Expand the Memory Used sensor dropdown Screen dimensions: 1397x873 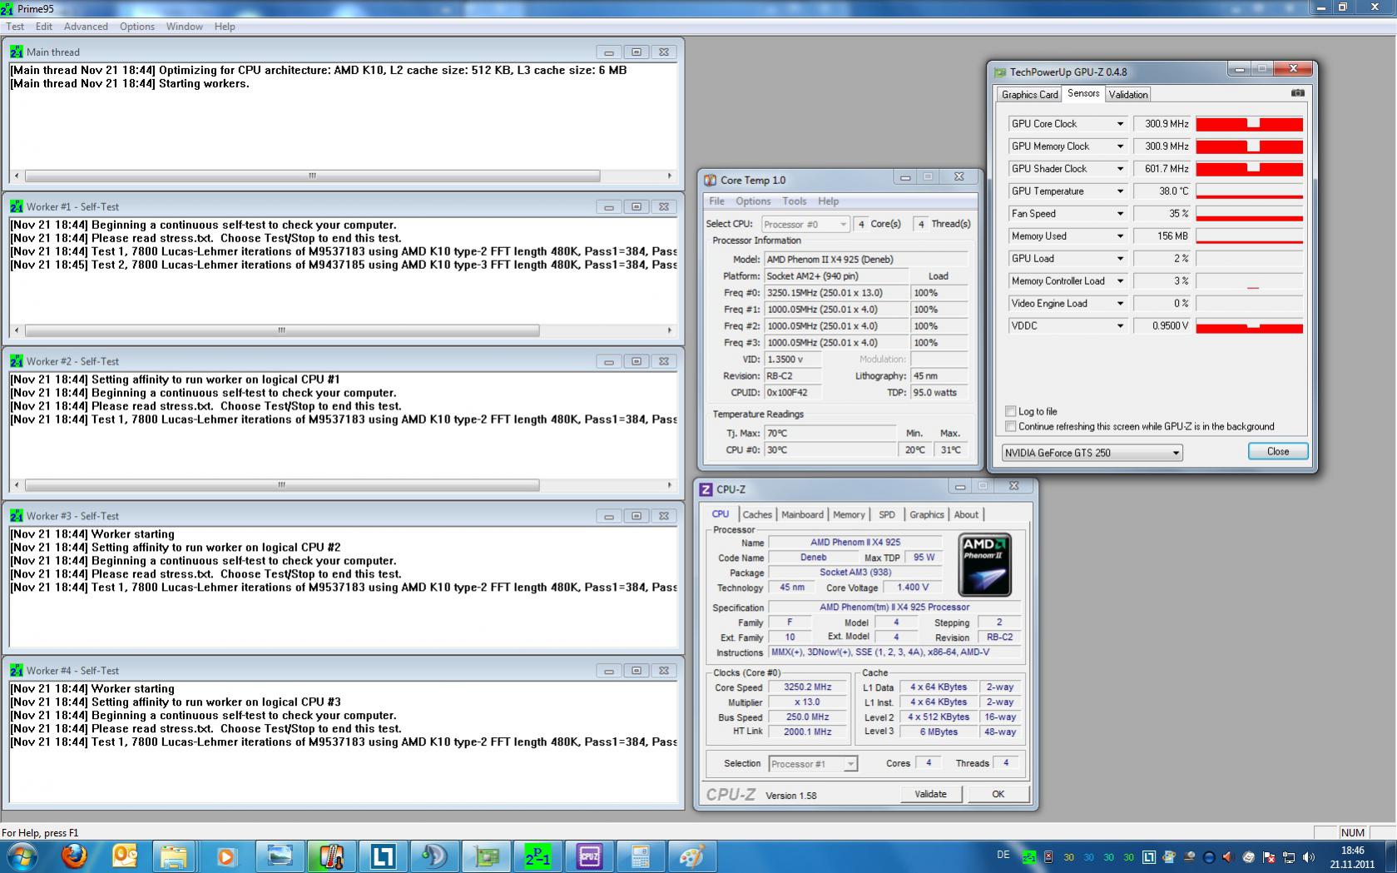(x=1120, y=236)
